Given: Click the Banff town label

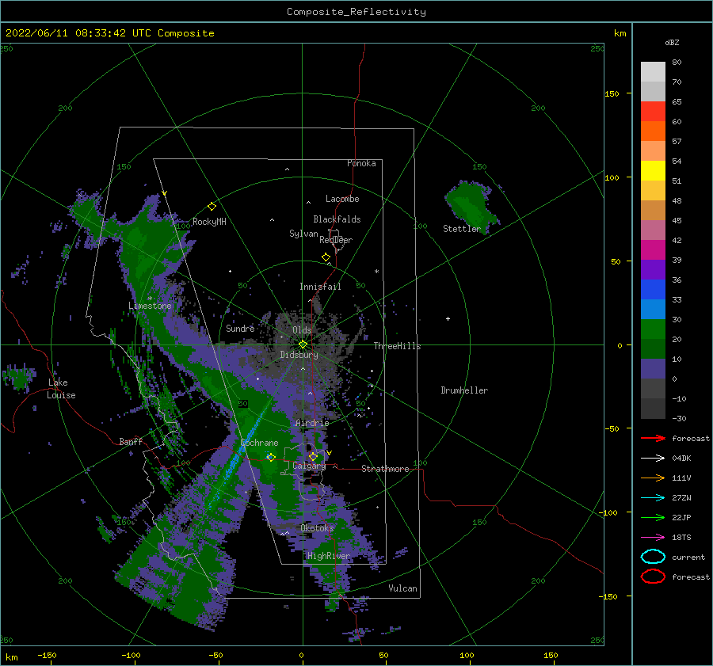Looking at the screenshot, I should [131, 442].
